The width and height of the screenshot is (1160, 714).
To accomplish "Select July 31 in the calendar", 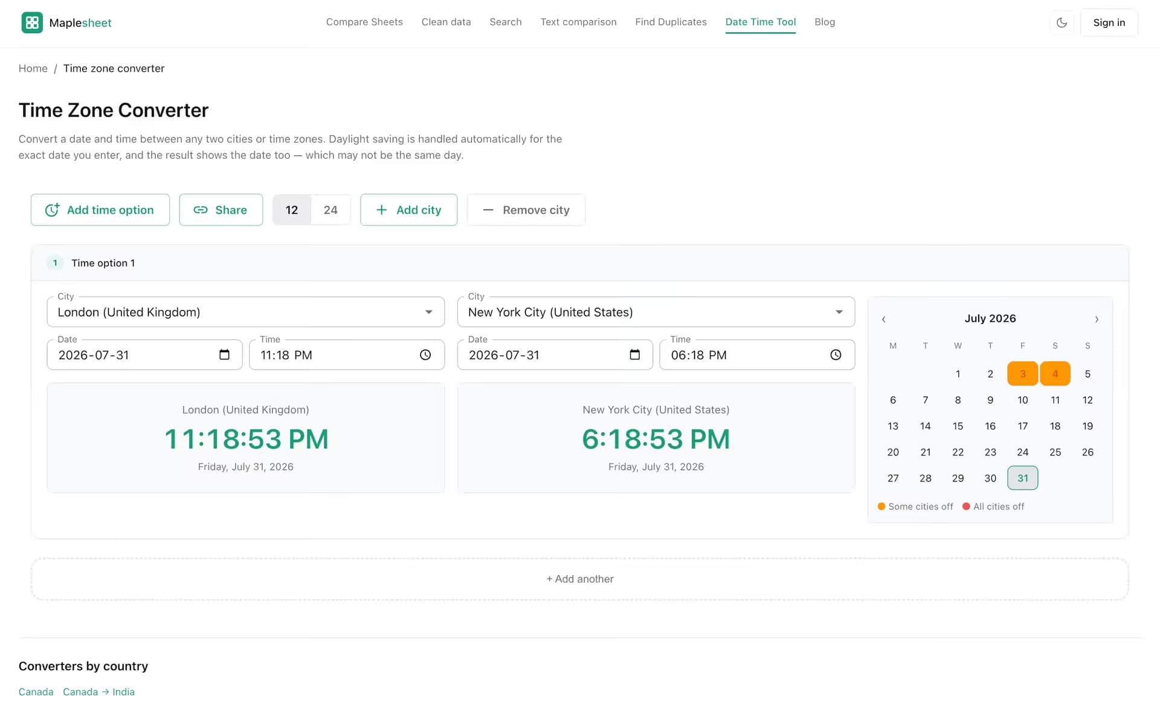I will click(1023, 478).
